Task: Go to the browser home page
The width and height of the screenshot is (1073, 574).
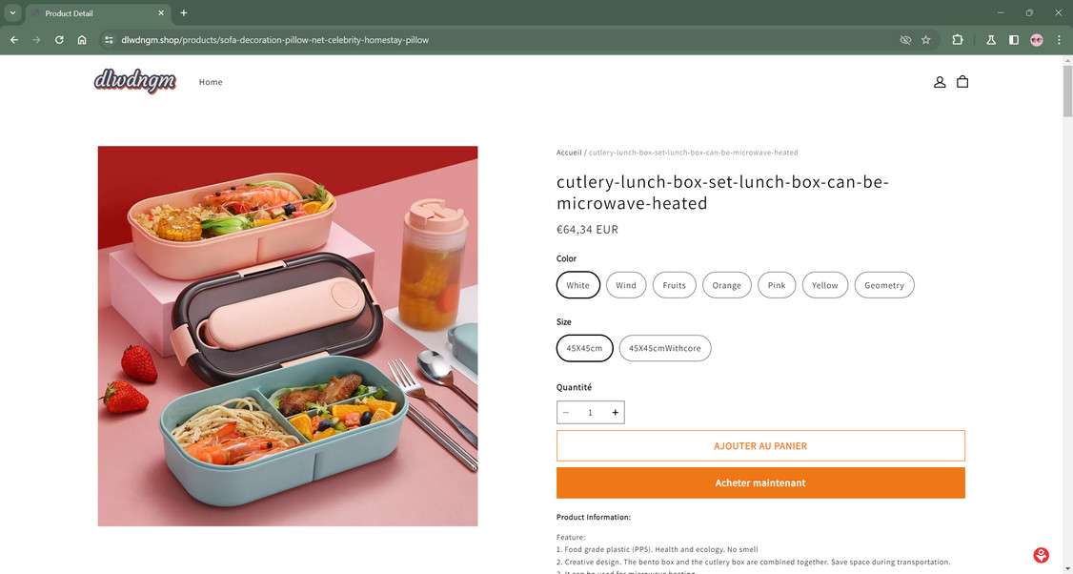Action: tap(82, 40)
